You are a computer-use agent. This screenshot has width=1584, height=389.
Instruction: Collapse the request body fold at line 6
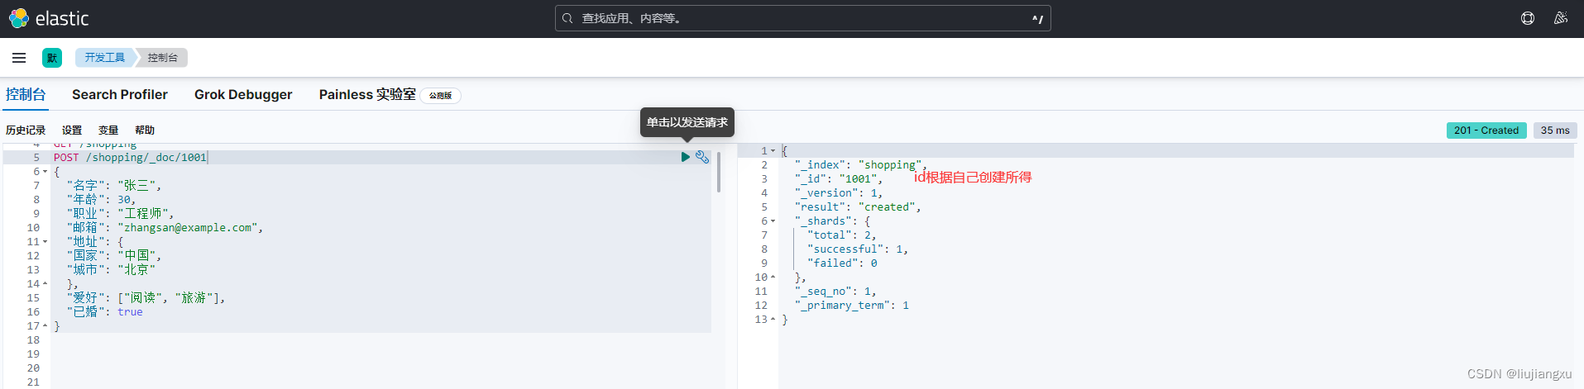click(45, 172)
